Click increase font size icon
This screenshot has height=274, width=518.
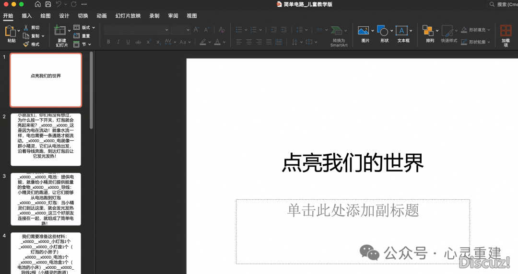pyautogui.click(x=196, y=30)
